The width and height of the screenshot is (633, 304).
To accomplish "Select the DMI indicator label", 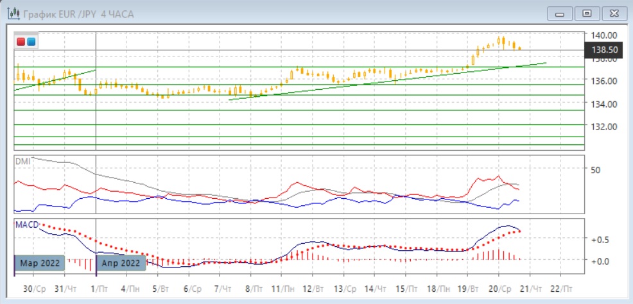I will (22, 162).
